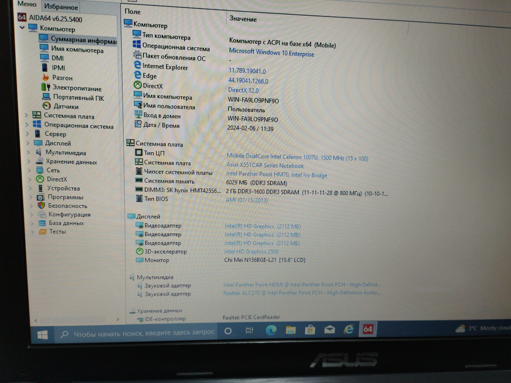Click the AIDA64 taskbar icon
Image resolution: width=511 pixels, height=383 pixels.
[x=368, y=329]
